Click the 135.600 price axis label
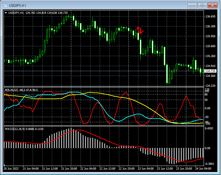The height and width of the screenshot is (175, 221). pos(211,46)
